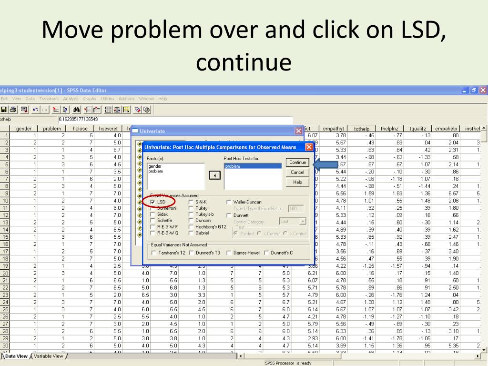The image size is (488, 366).
Task: Switch to the Data View tab
Action: coord(16,356)
